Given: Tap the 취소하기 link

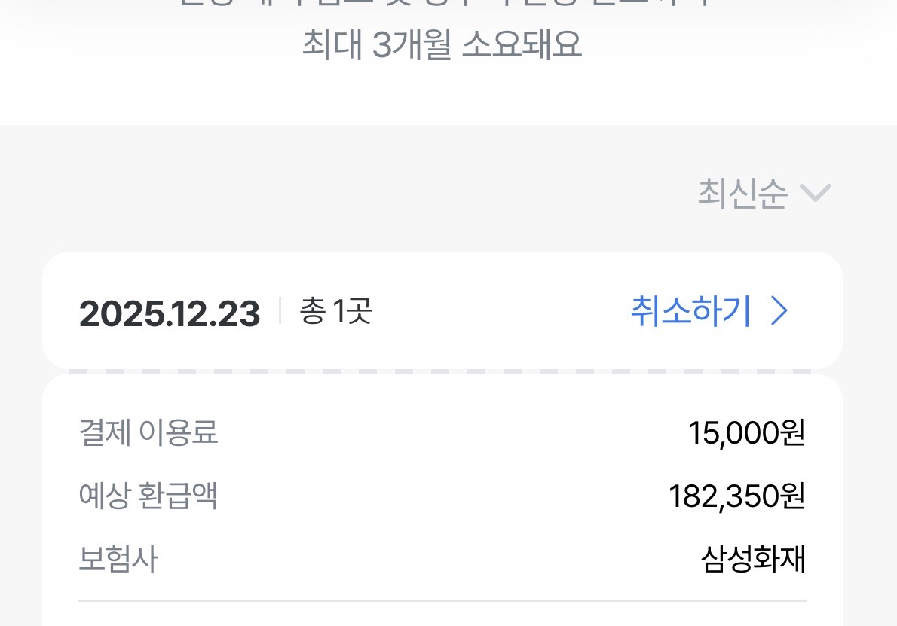Looking at the screenshot, I should coord(690,311).
